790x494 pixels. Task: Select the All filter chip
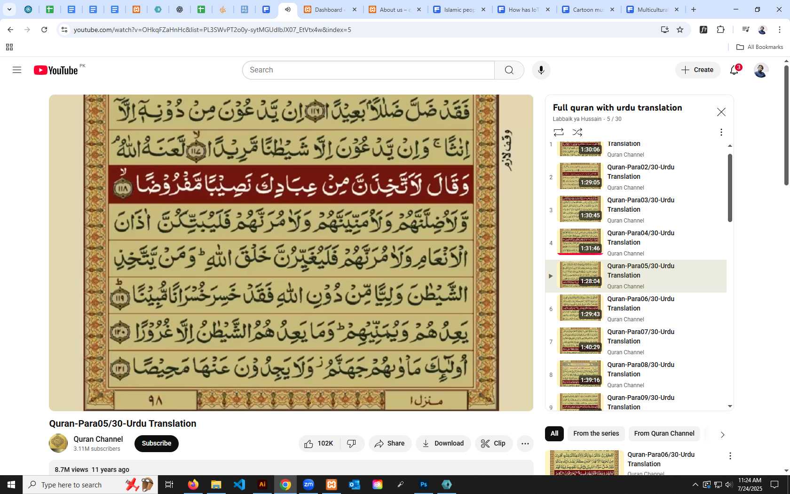554,434
